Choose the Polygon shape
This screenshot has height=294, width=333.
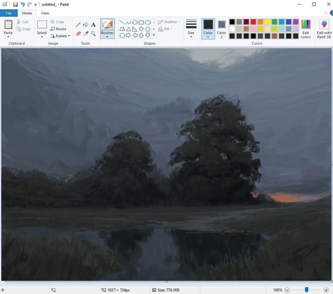122,29
